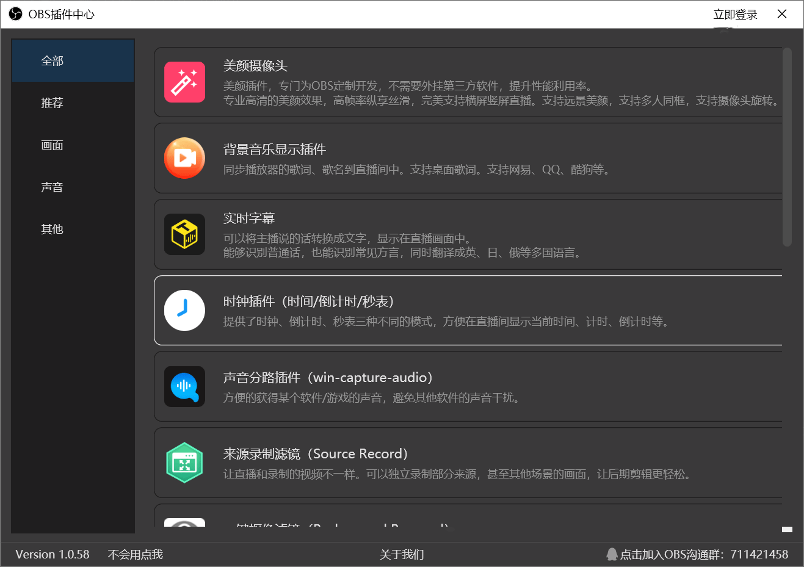This screenshot has width=804, height=567.
Task: Click 立即登录 to log in
Action: point(734,13)
